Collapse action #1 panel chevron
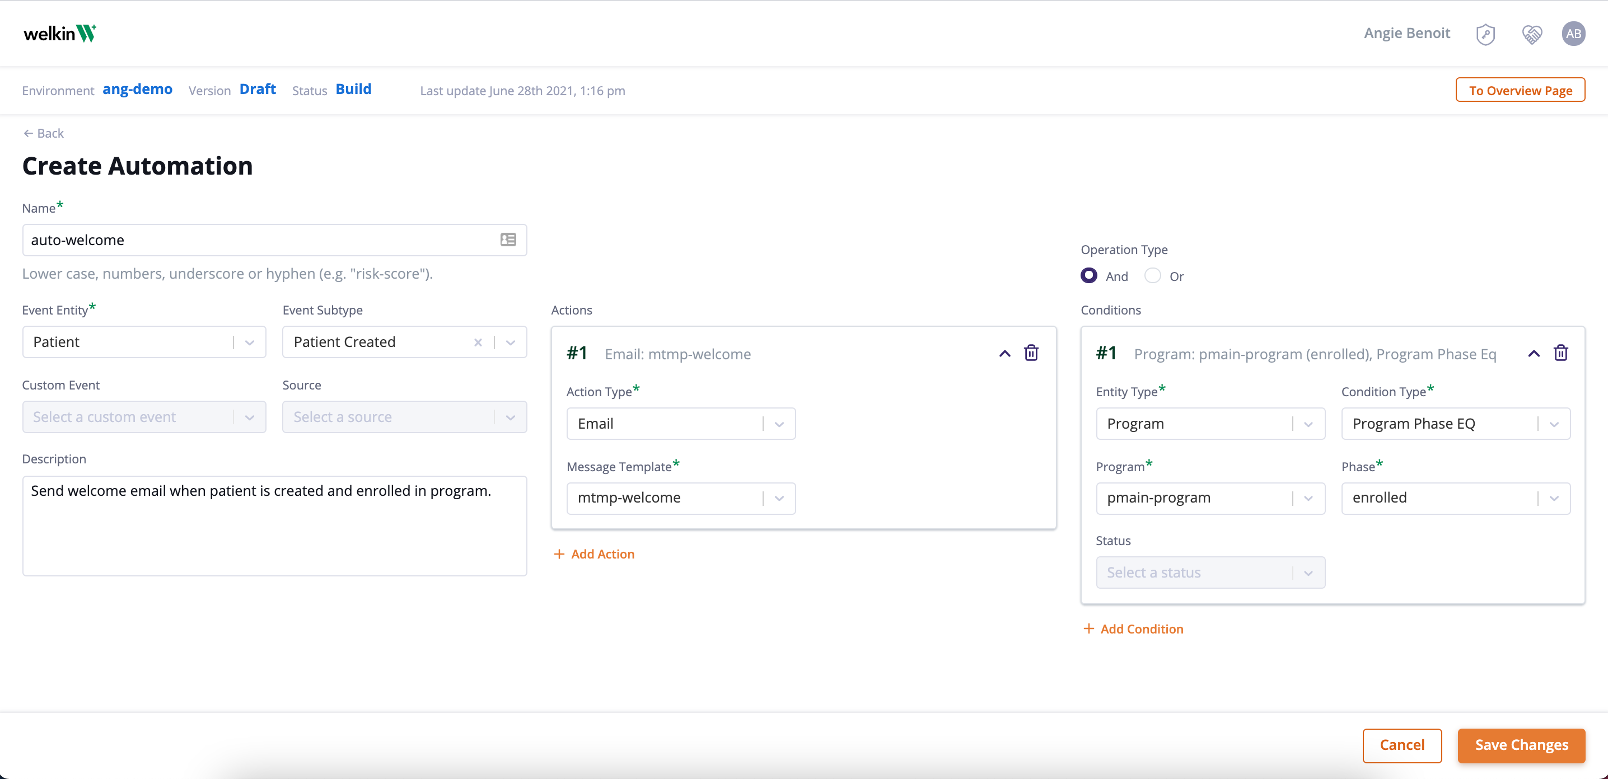The height and width of the screenshot is (779, 1608). coord(1004,354)
